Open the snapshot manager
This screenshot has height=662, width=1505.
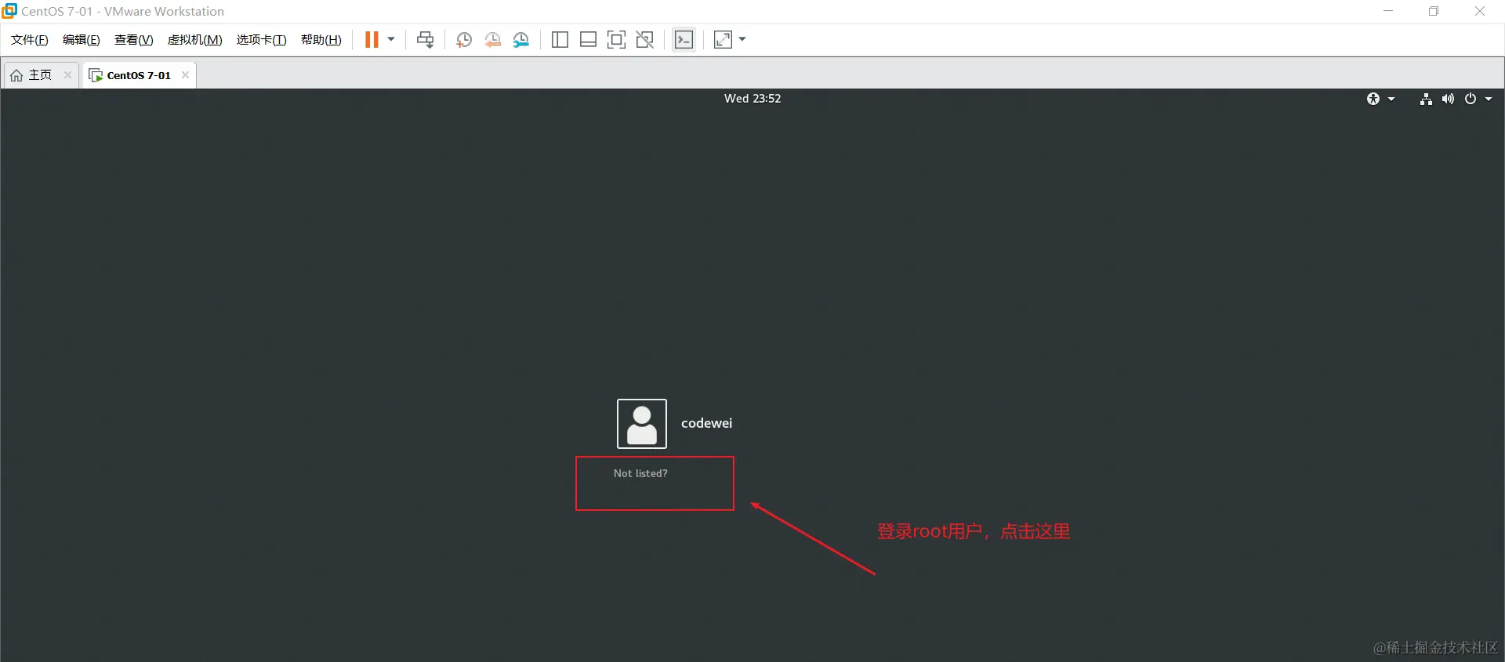[521, 40]
